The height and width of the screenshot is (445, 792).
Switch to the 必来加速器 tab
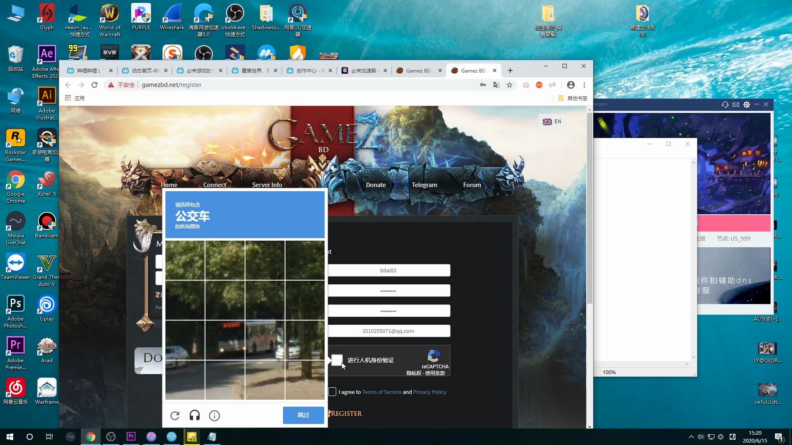pyautogui.click(x=364, y=70)
